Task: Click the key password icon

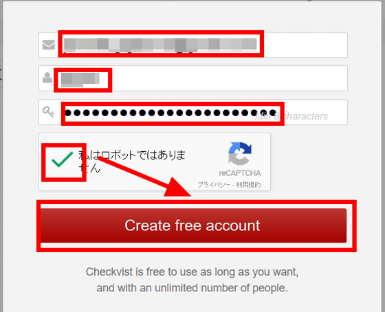Action: coord(48,112)
